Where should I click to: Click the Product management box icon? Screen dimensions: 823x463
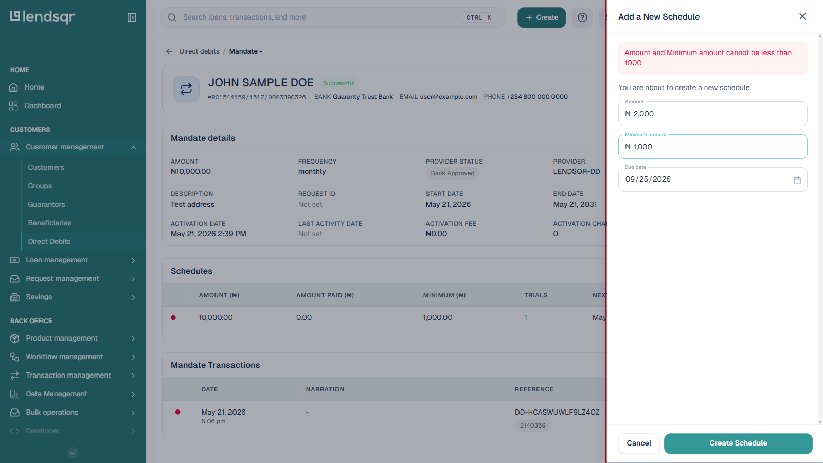(x=15, y=339)
